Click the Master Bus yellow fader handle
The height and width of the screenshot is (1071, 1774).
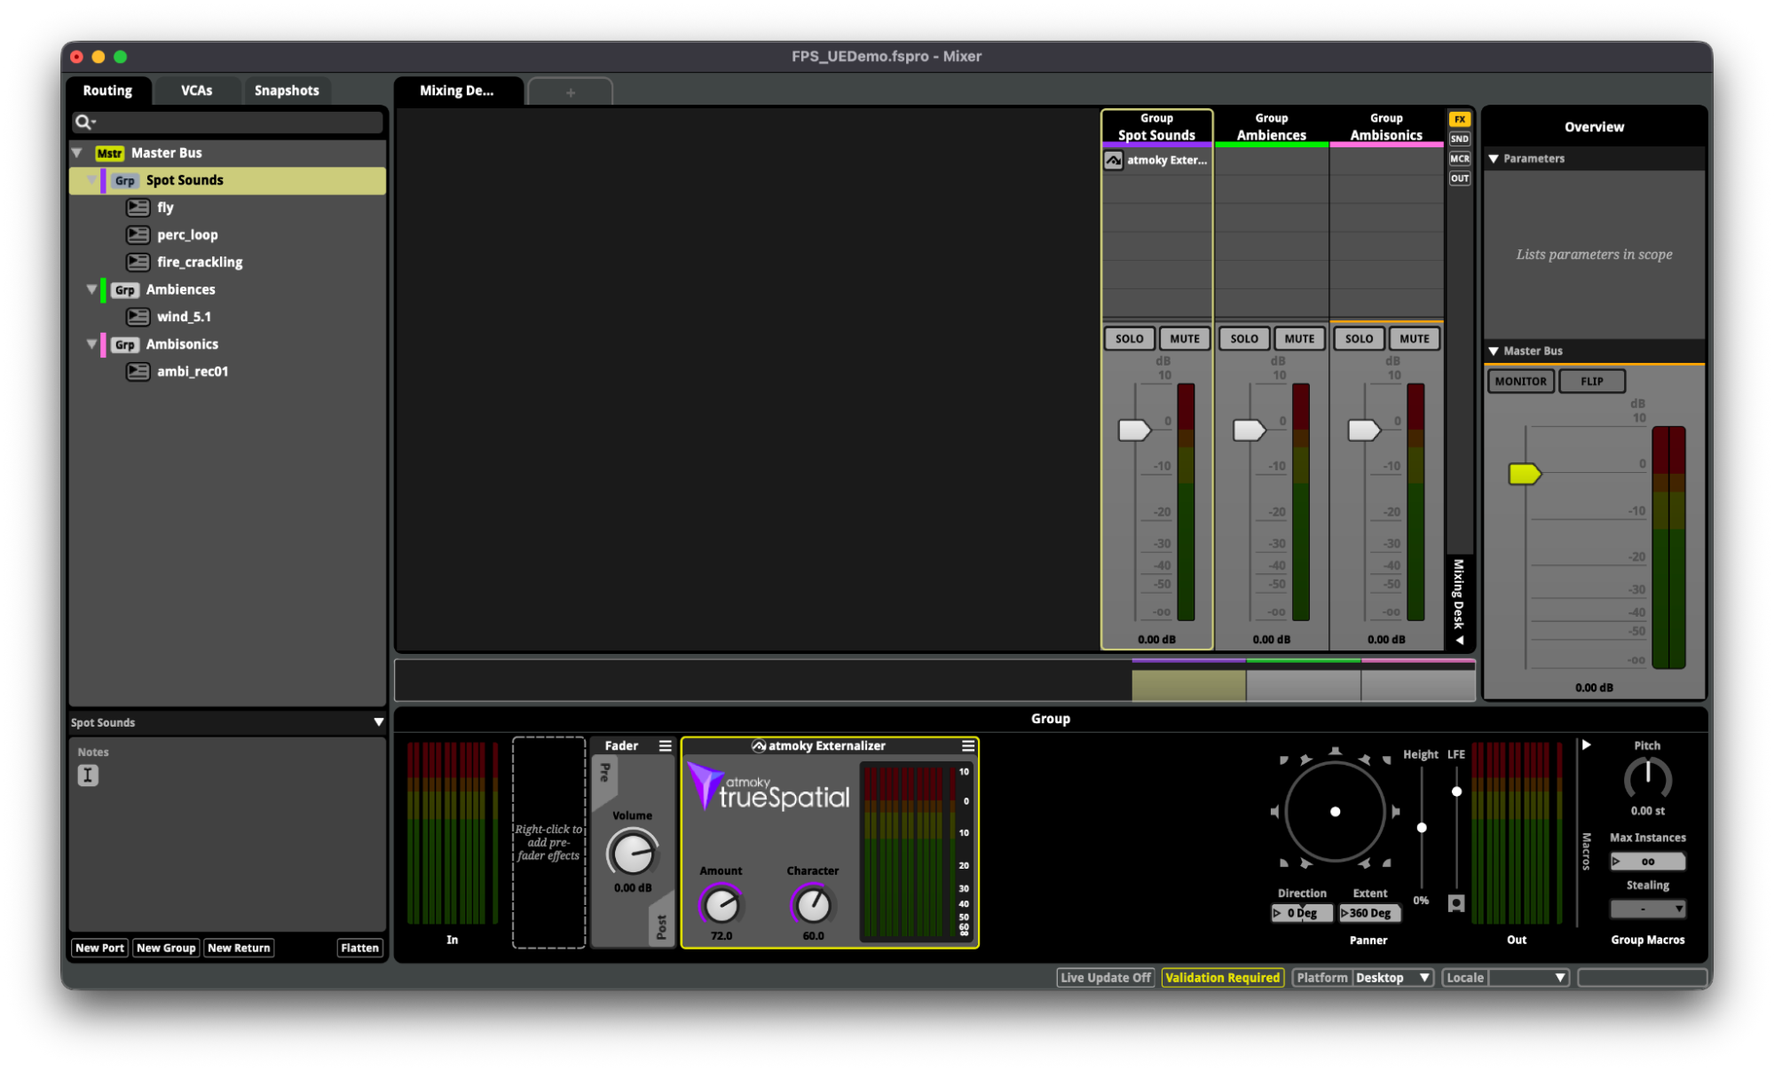[x=1525, y=474]
